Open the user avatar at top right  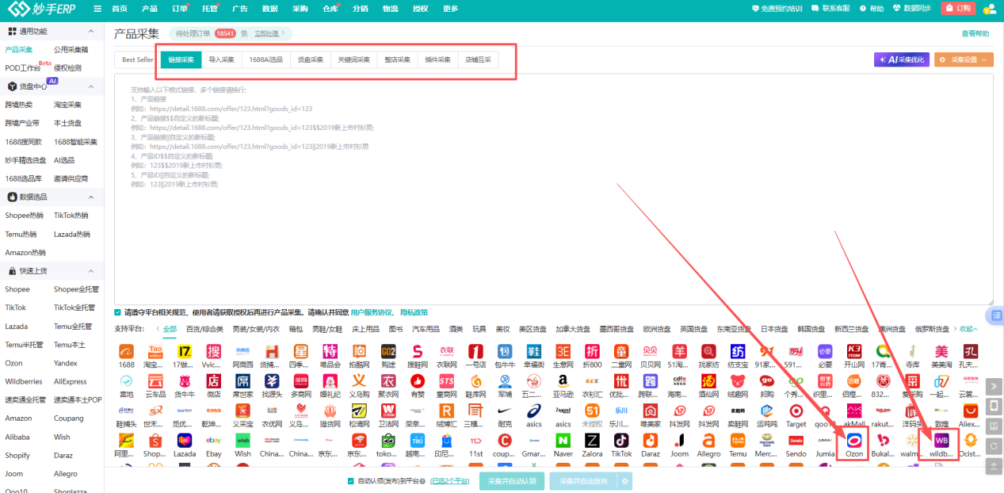[x=989, y=9]
